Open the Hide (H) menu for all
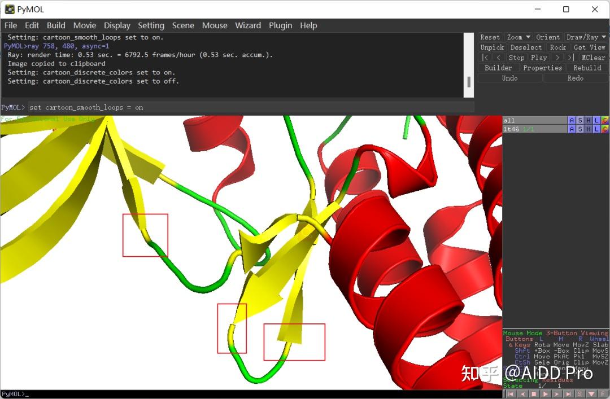The height and width of the screenshot is (399, 610). point(588,120)
